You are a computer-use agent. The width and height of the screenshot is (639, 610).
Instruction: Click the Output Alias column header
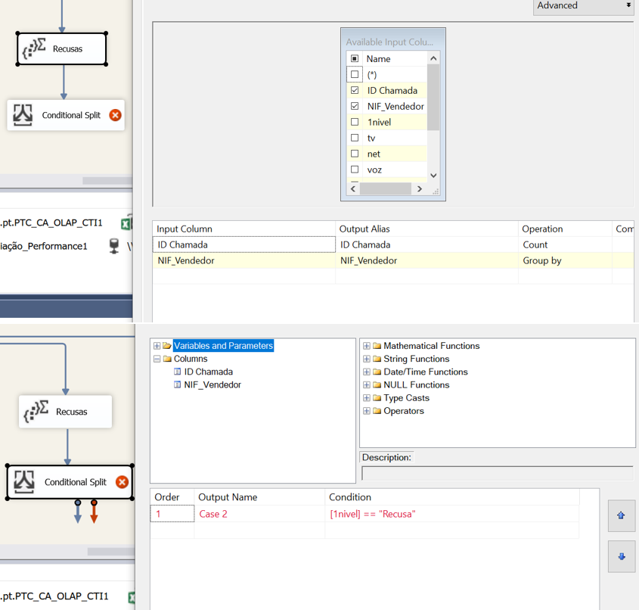point(427,229)
